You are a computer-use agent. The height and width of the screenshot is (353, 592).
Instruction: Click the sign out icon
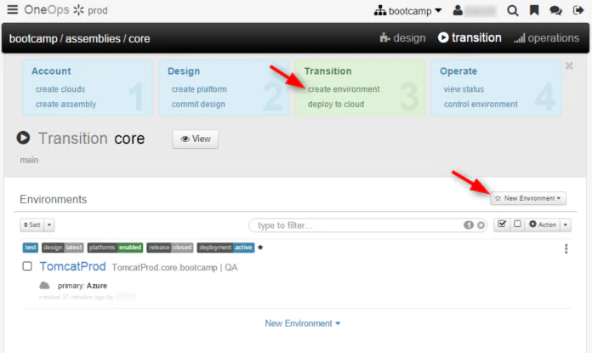578,10
